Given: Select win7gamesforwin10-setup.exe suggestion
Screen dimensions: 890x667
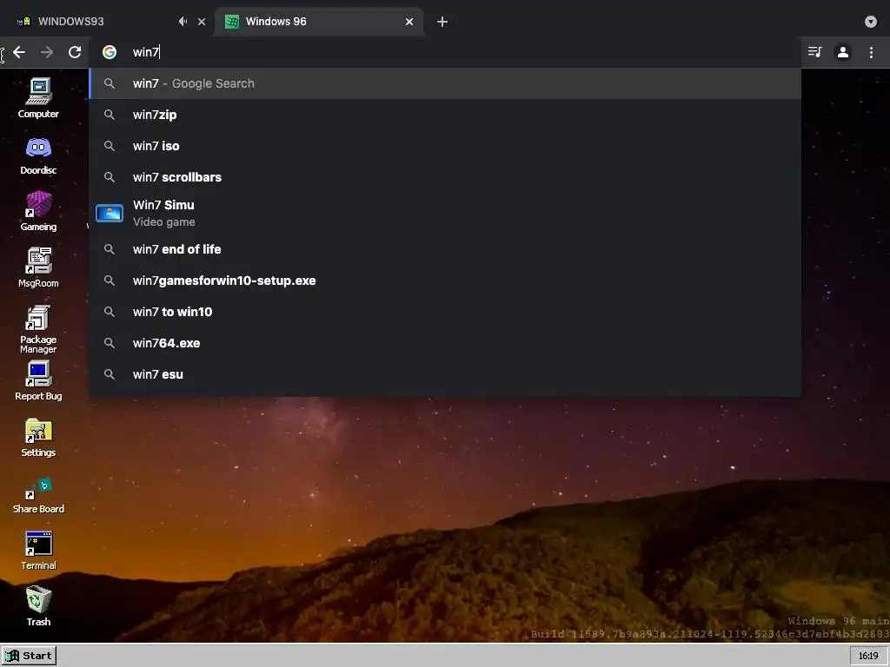Looking at the screenshot, I should pyautogui.click(x=445, y=281).
